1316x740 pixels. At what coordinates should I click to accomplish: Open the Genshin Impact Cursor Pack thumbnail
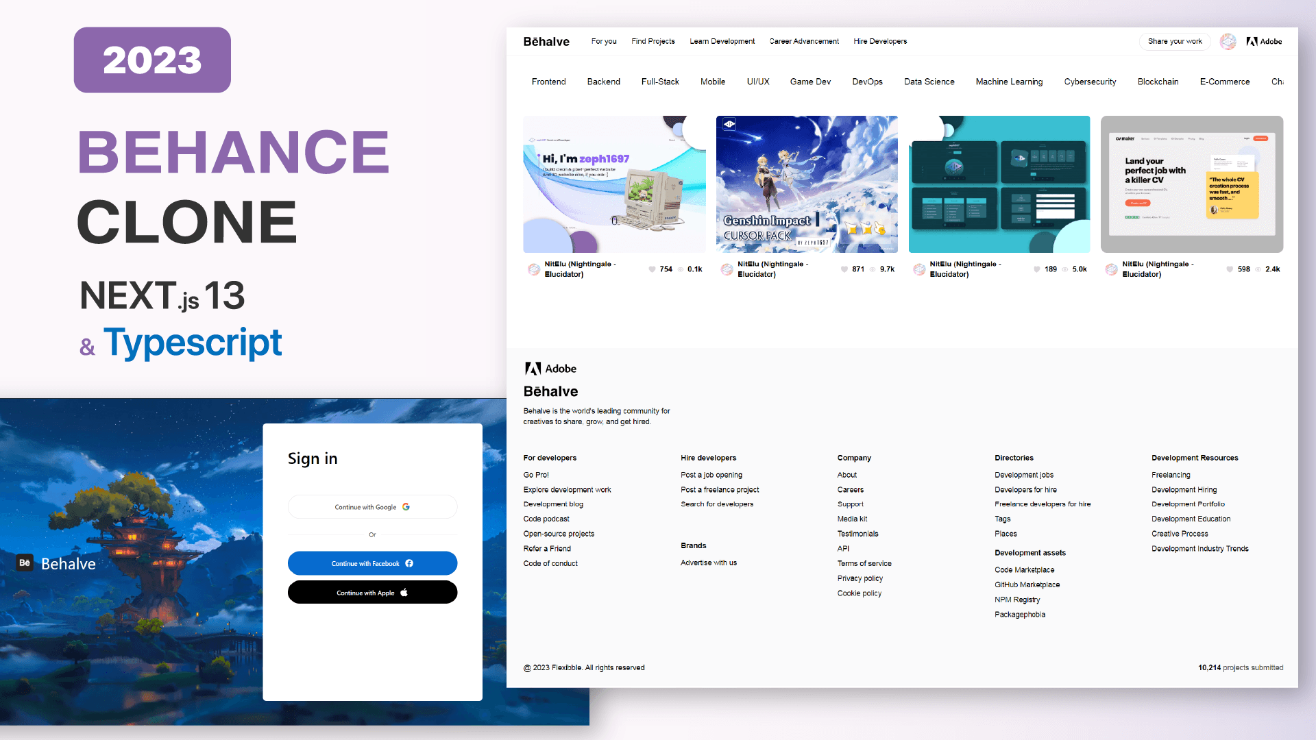807,184
